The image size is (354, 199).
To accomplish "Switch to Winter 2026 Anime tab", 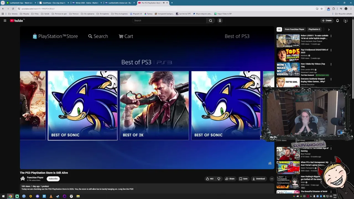I will click(x=87, y=3).
